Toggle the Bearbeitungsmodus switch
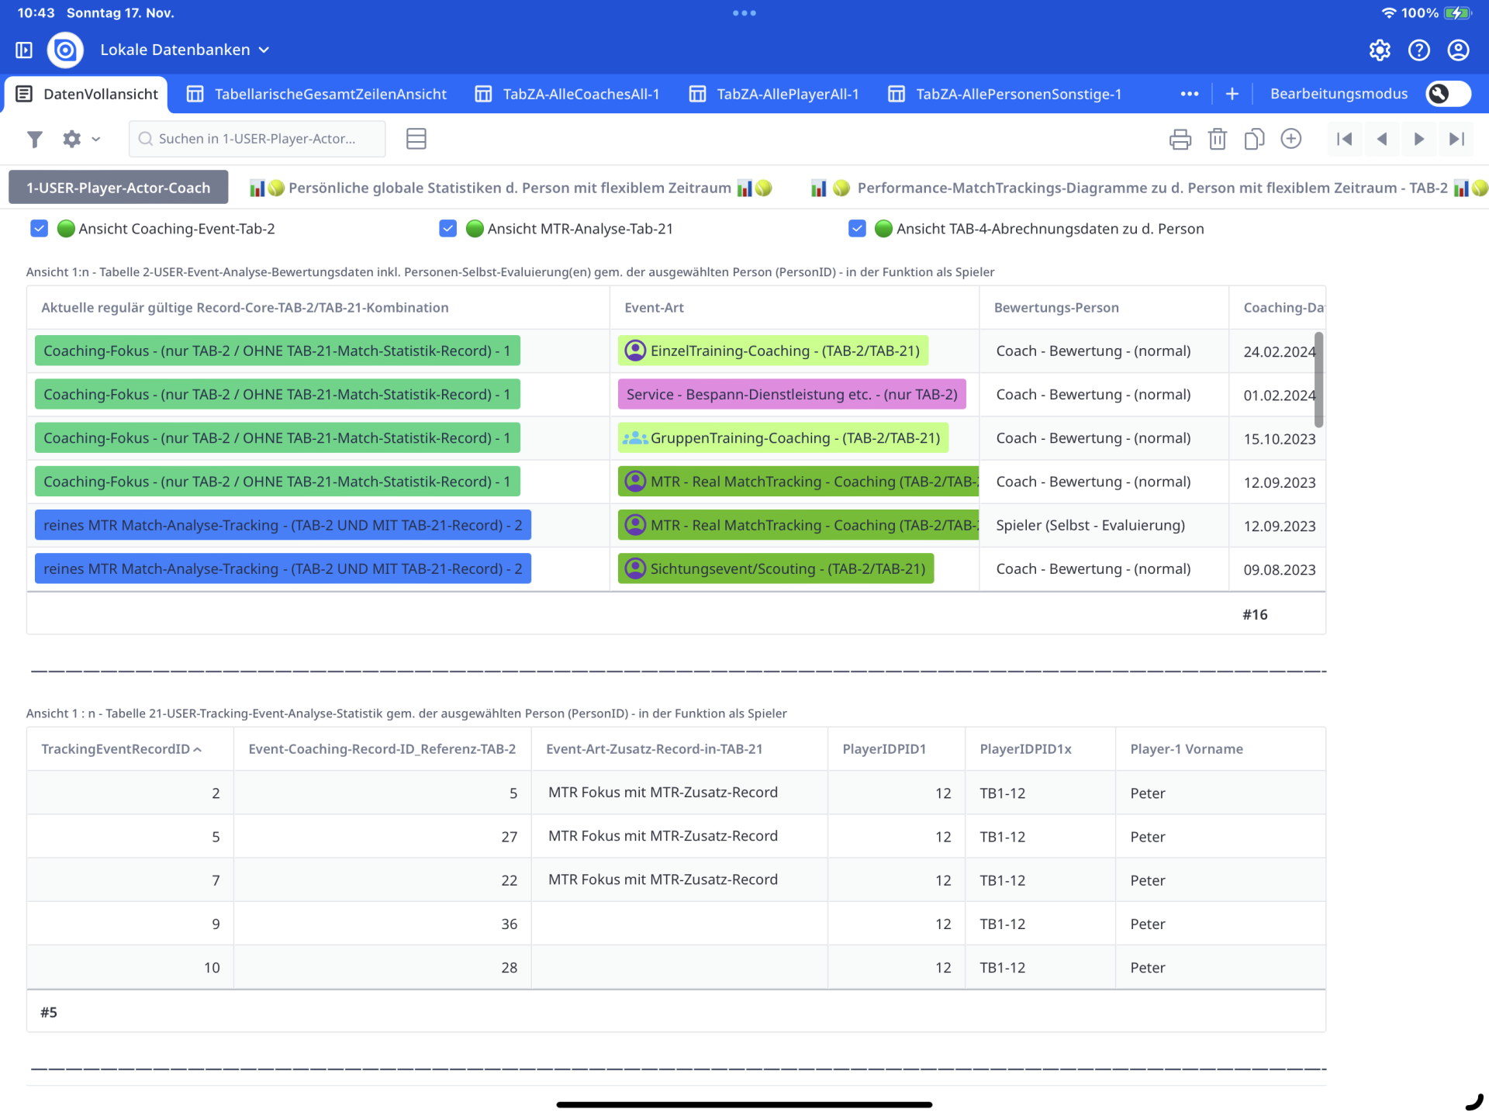 tap(1447, 94)
